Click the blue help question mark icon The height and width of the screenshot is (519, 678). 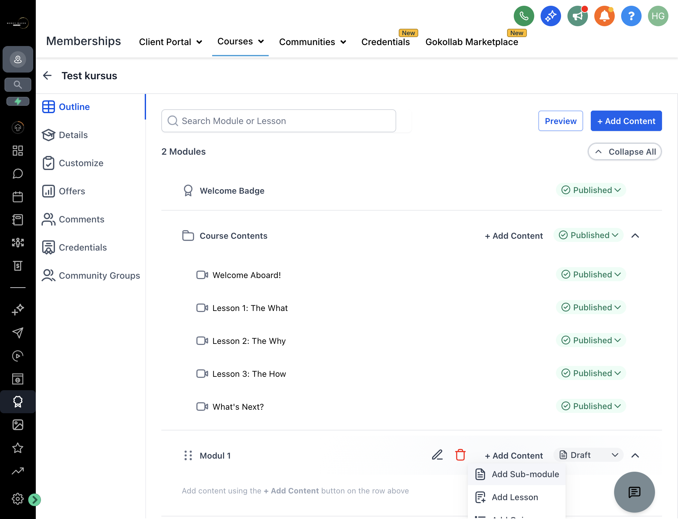coord(631,16)
